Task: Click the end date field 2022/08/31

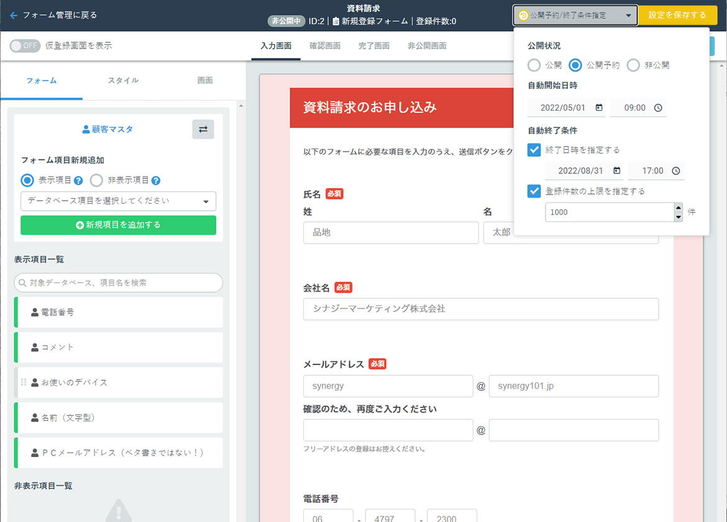Action: pos(584,171)
